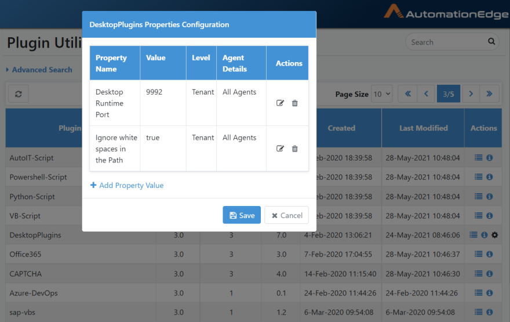The height and width of the screenshot is (322, 510).
Task: Open the Page Size dropdown
Action: click(381, 94)
